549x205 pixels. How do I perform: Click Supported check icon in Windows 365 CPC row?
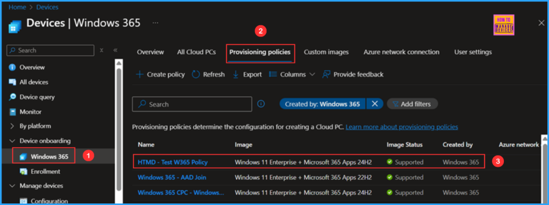click(389, 192)
